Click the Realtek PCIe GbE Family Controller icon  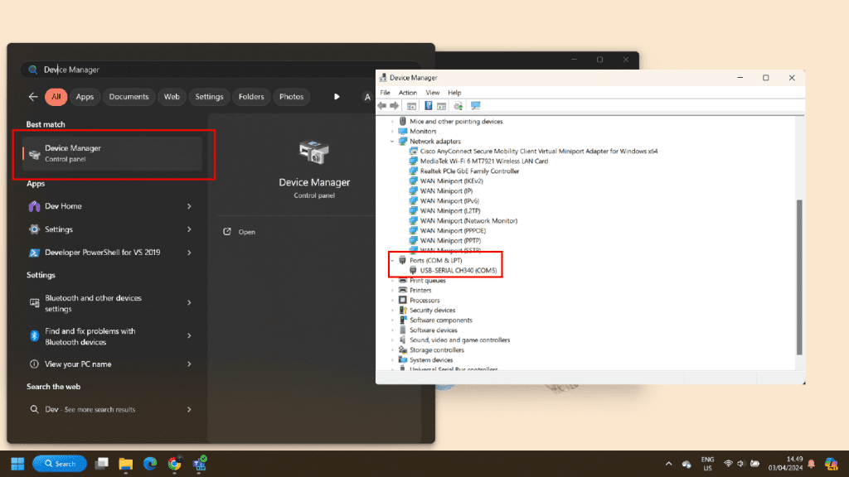pos(415,171)
